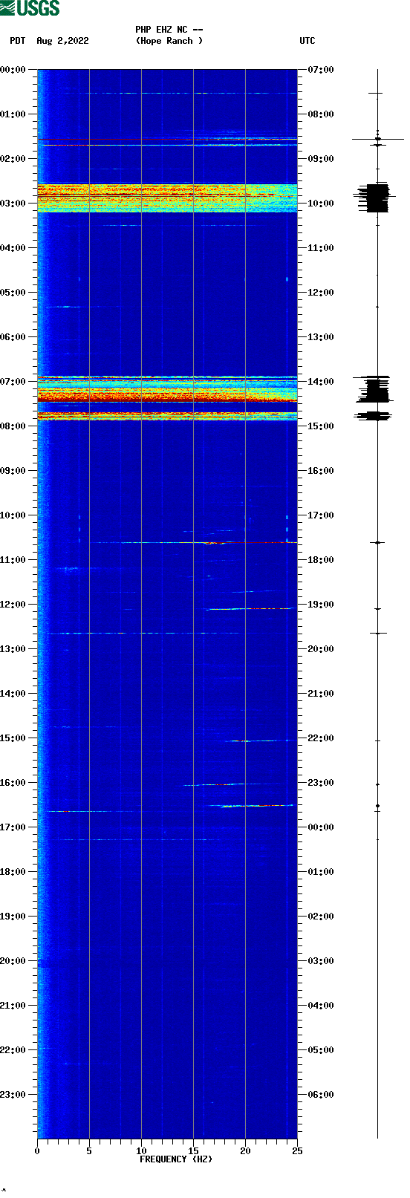Click the seismogram burst near 14:00 UTC
The height and width of the screenshot is (1198, 410).
click(x=375, y=389)
